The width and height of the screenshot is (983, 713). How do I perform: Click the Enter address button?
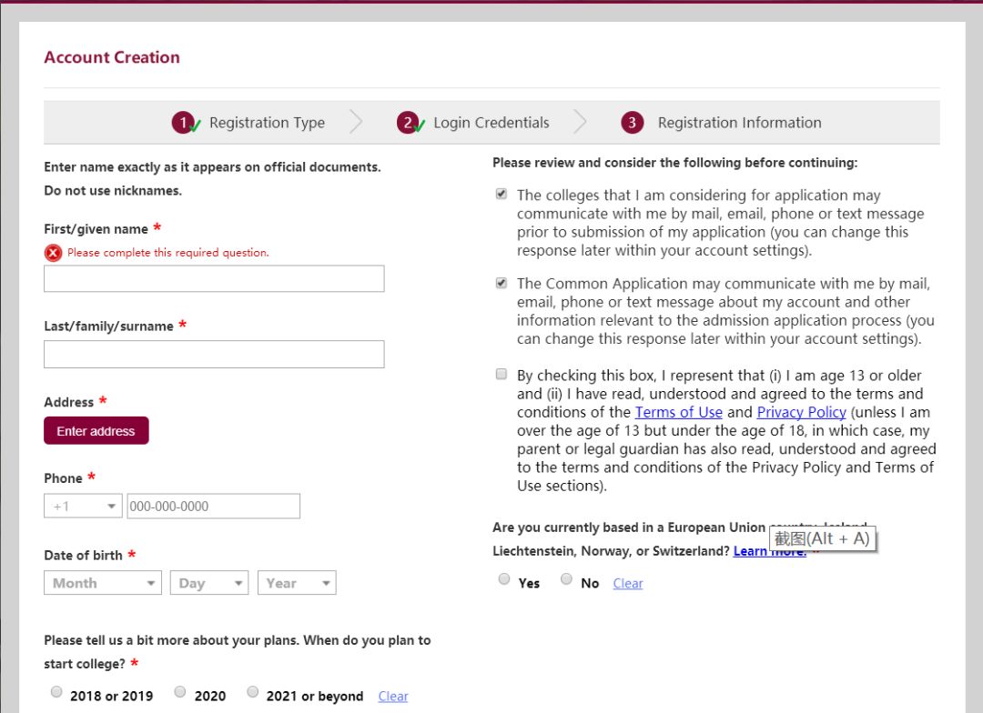pos(96,431)
